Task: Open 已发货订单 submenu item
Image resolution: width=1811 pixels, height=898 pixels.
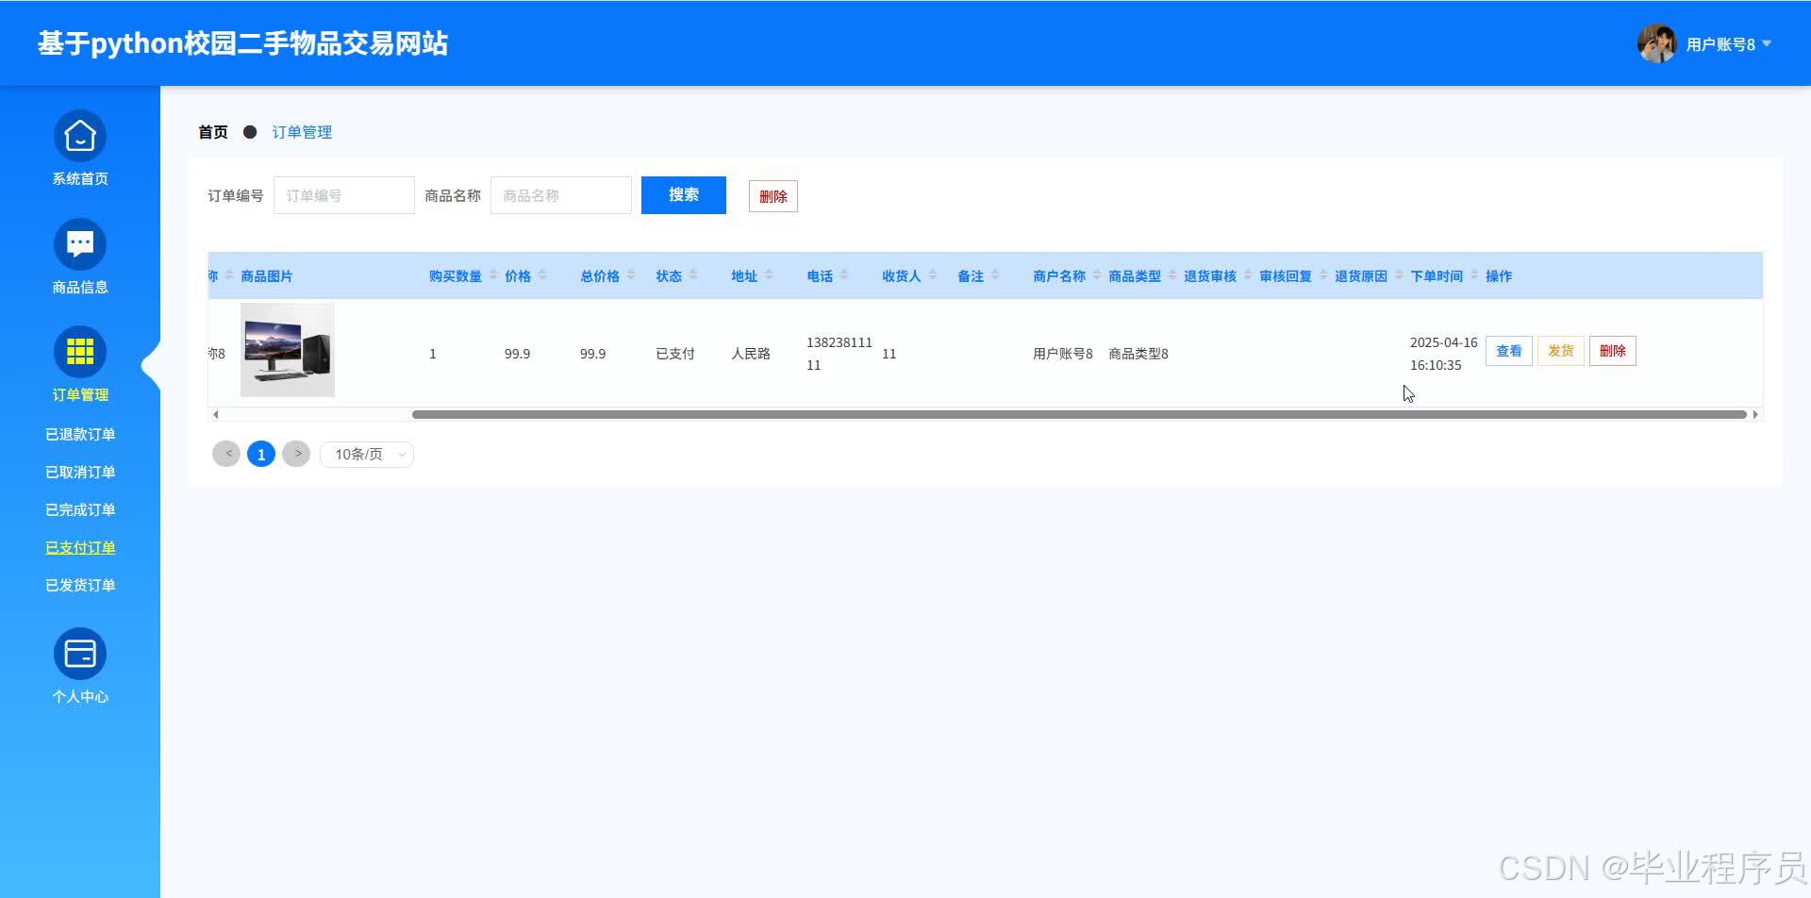Action: tap(80, 585)
